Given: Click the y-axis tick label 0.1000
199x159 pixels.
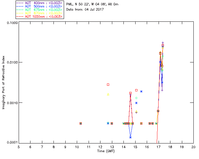Looking at the screenshot, I should 12,23.
